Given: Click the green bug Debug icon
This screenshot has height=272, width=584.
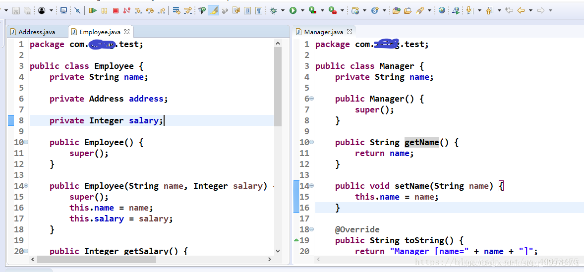Looking at the screenshot, I should click(x=274, y=11).
